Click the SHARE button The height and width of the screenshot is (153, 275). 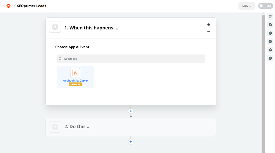pos(247,6)
